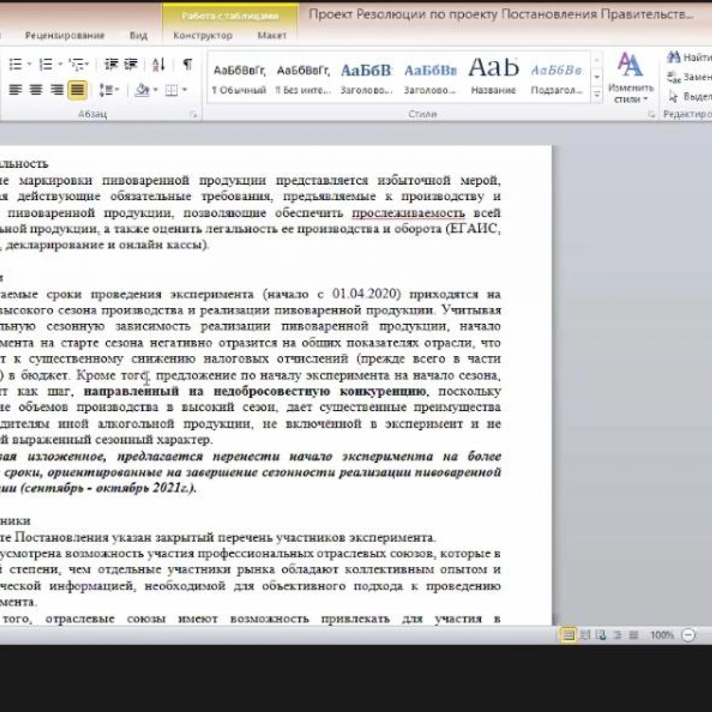This screenshot has width=712, height=712.
Task: Increase paragraph indent
Action: (x=131, y=65)
